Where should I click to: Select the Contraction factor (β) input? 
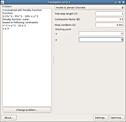[x=110, y=19]
